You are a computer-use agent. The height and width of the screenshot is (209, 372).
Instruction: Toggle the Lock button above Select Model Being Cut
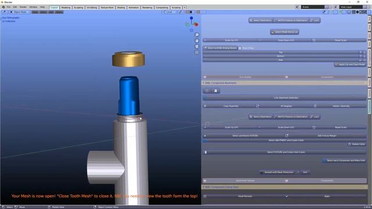point(315,20)
